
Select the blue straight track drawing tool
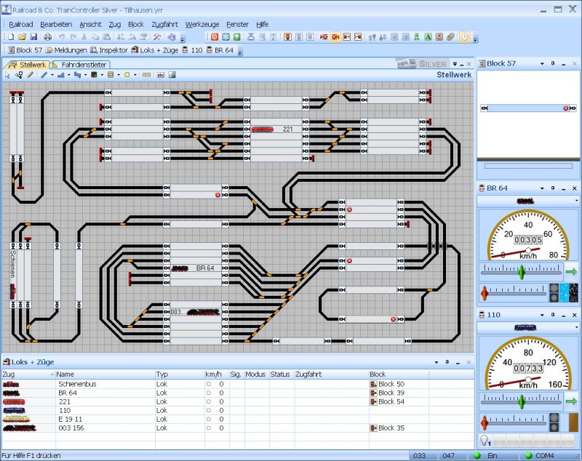coord(44,75)
